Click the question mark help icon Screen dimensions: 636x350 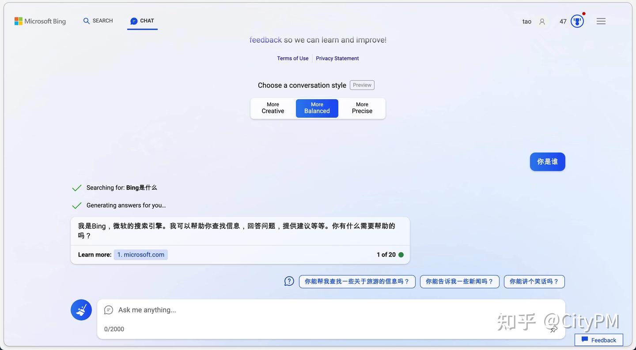[289, 281]
